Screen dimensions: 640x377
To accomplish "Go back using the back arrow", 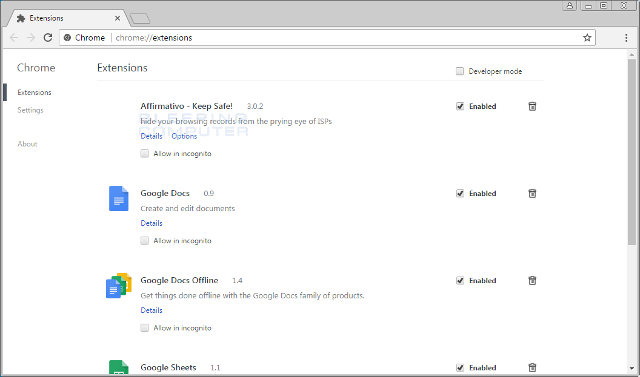I will point(14,38).
